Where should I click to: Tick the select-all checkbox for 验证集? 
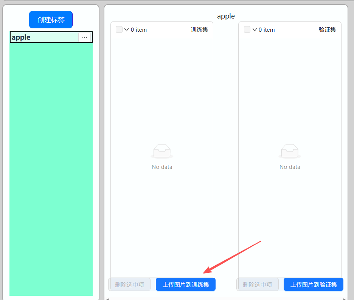point(247,29)
